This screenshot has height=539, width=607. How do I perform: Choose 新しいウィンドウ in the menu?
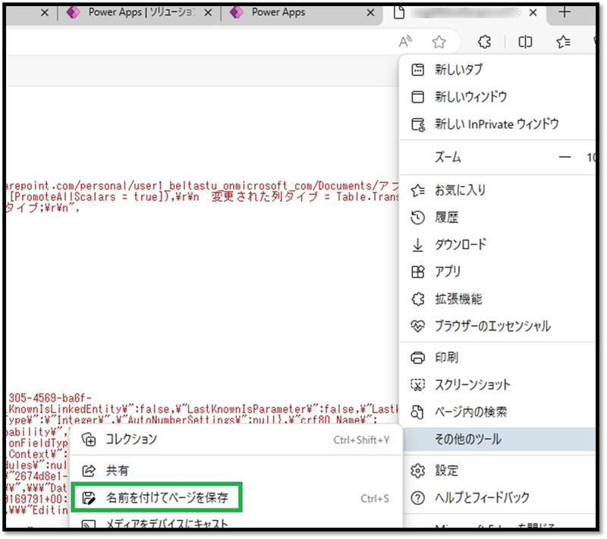coord(498,97)
